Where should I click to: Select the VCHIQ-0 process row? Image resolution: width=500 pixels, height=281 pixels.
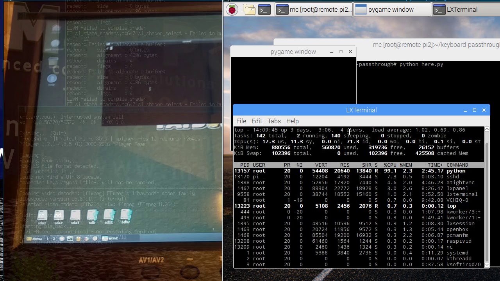point(359,200)
